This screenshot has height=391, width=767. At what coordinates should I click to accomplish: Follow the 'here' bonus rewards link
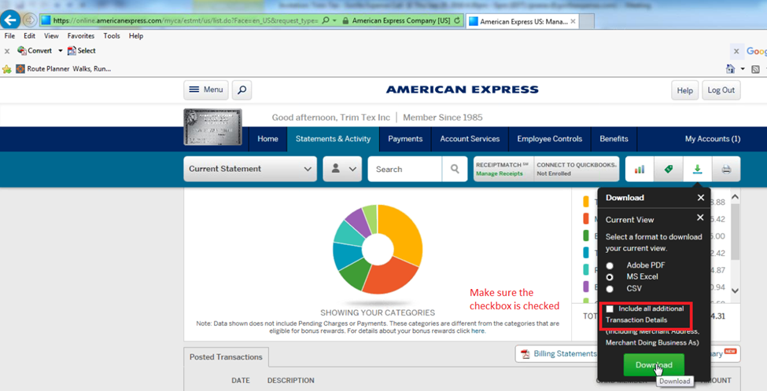[x=478, y=331]
